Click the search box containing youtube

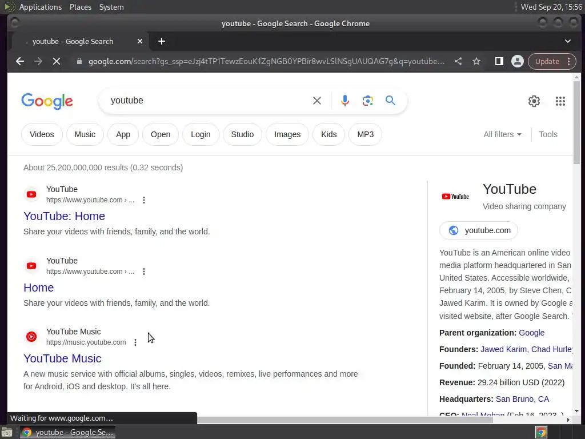(209, 101)
